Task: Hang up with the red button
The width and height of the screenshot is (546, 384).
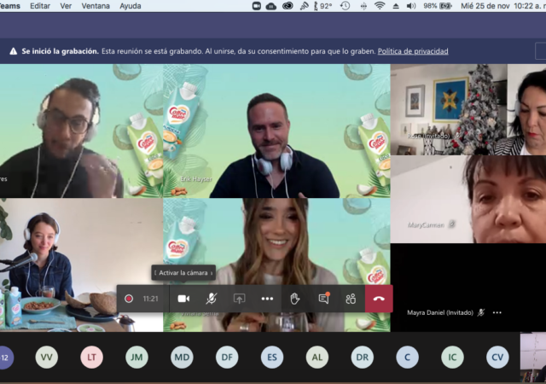Action: 379,299
